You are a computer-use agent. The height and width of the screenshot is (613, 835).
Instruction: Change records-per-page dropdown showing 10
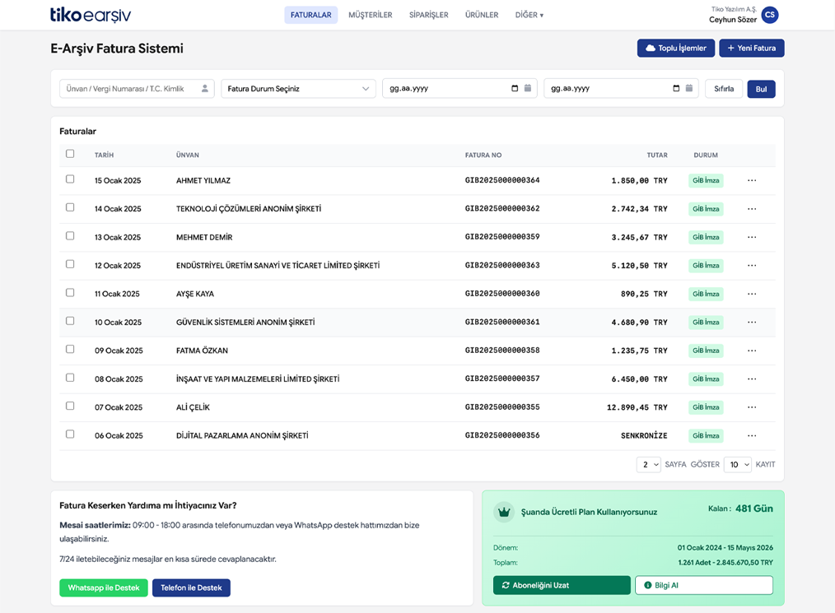(x=737, y=465)
